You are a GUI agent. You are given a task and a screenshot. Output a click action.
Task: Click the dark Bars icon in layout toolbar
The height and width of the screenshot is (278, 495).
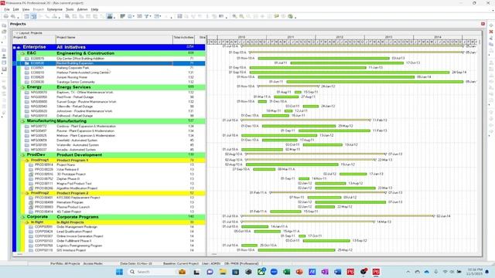(122, 16)
